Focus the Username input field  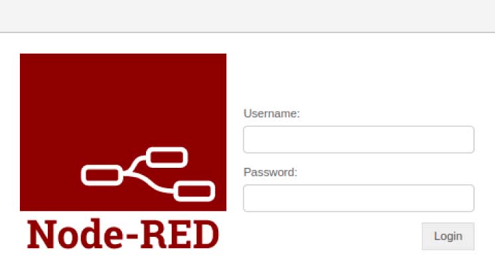coord(358,139)
